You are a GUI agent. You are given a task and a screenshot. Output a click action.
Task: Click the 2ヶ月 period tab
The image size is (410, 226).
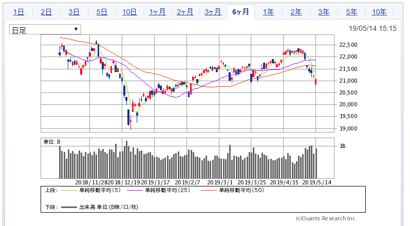[185, 12]
